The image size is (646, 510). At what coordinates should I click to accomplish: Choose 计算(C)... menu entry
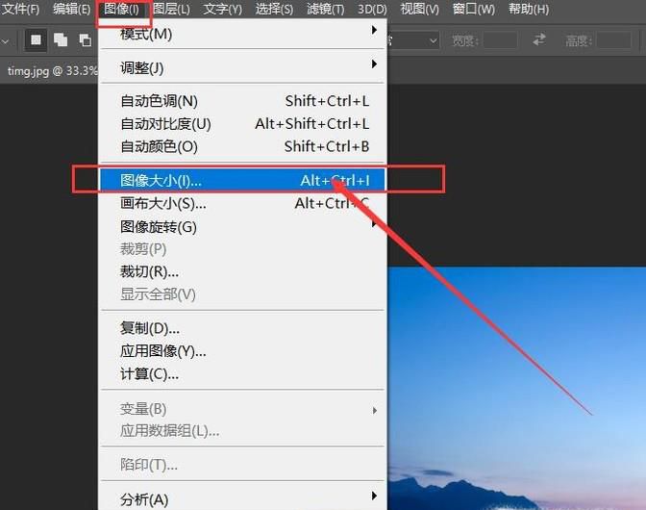tap(242, 374)
